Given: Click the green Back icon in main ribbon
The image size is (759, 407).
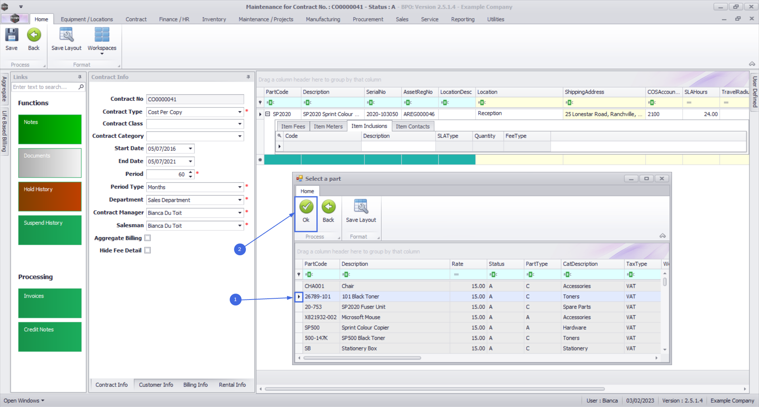Looking at the screenshot, I should pyautogui.click(x=34, y=35).
